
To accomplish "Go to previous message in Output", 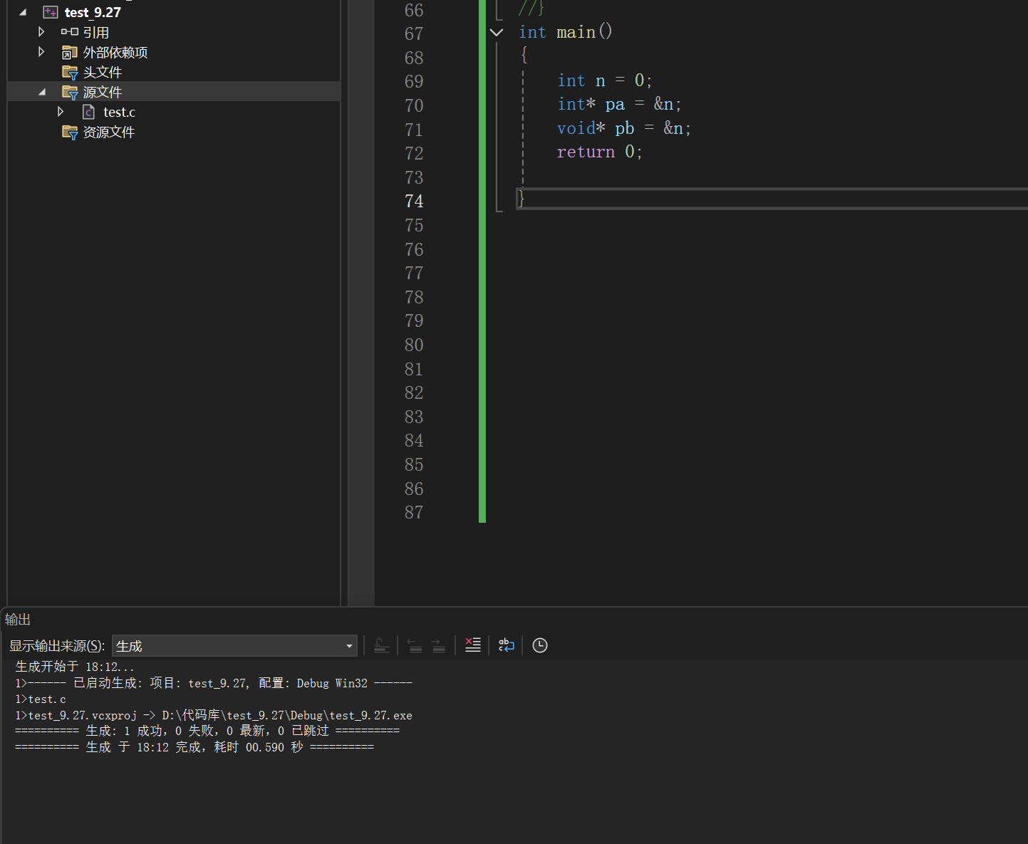I will 415,645.
